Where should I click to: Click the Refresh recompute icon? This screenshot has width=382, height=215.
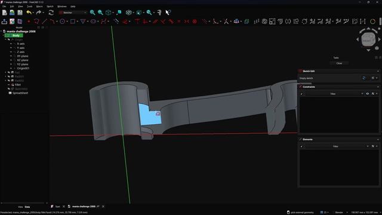pos(51,13)
